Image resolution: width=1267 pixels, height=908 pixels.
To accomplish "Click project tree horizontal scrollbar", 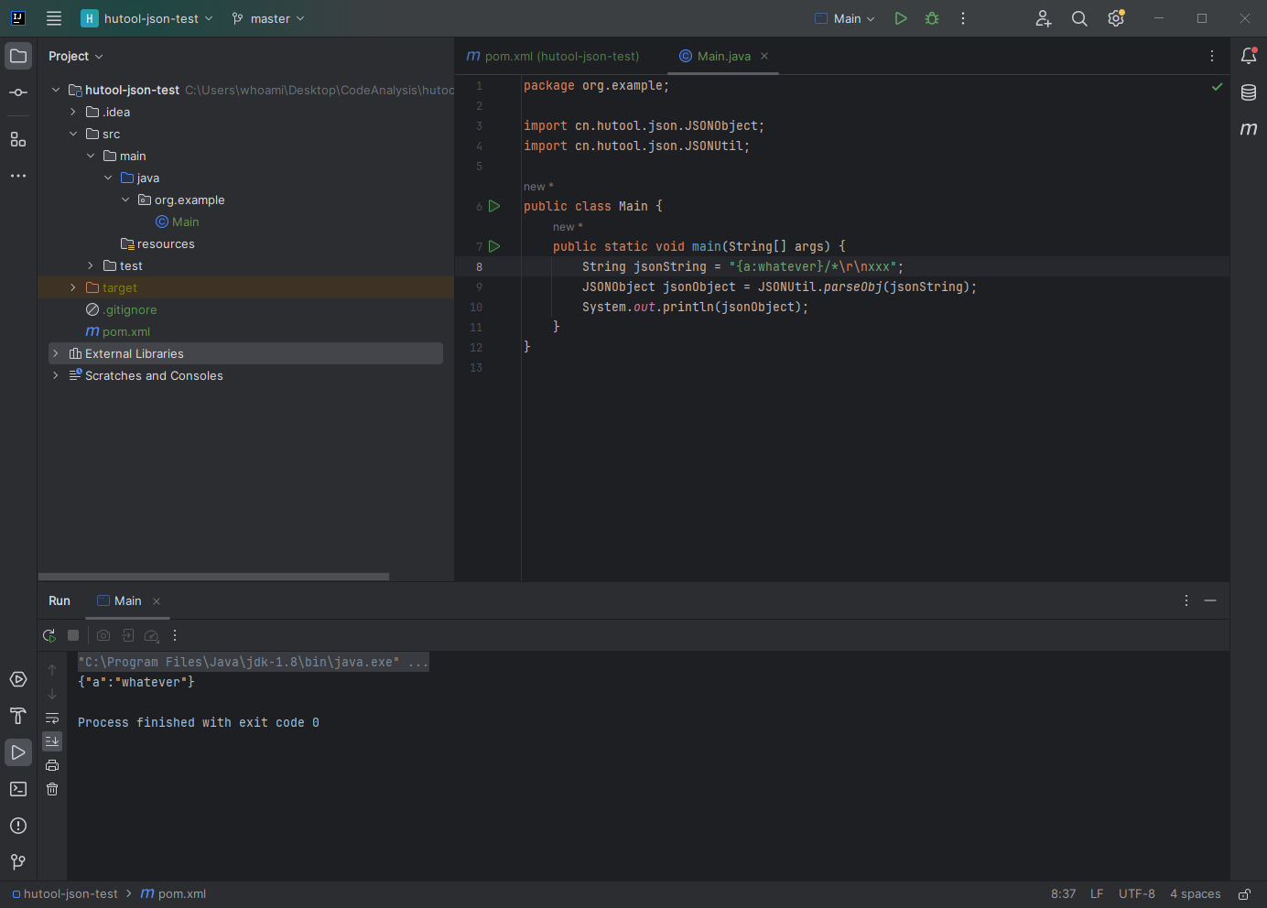I will (x=214, y=577).
